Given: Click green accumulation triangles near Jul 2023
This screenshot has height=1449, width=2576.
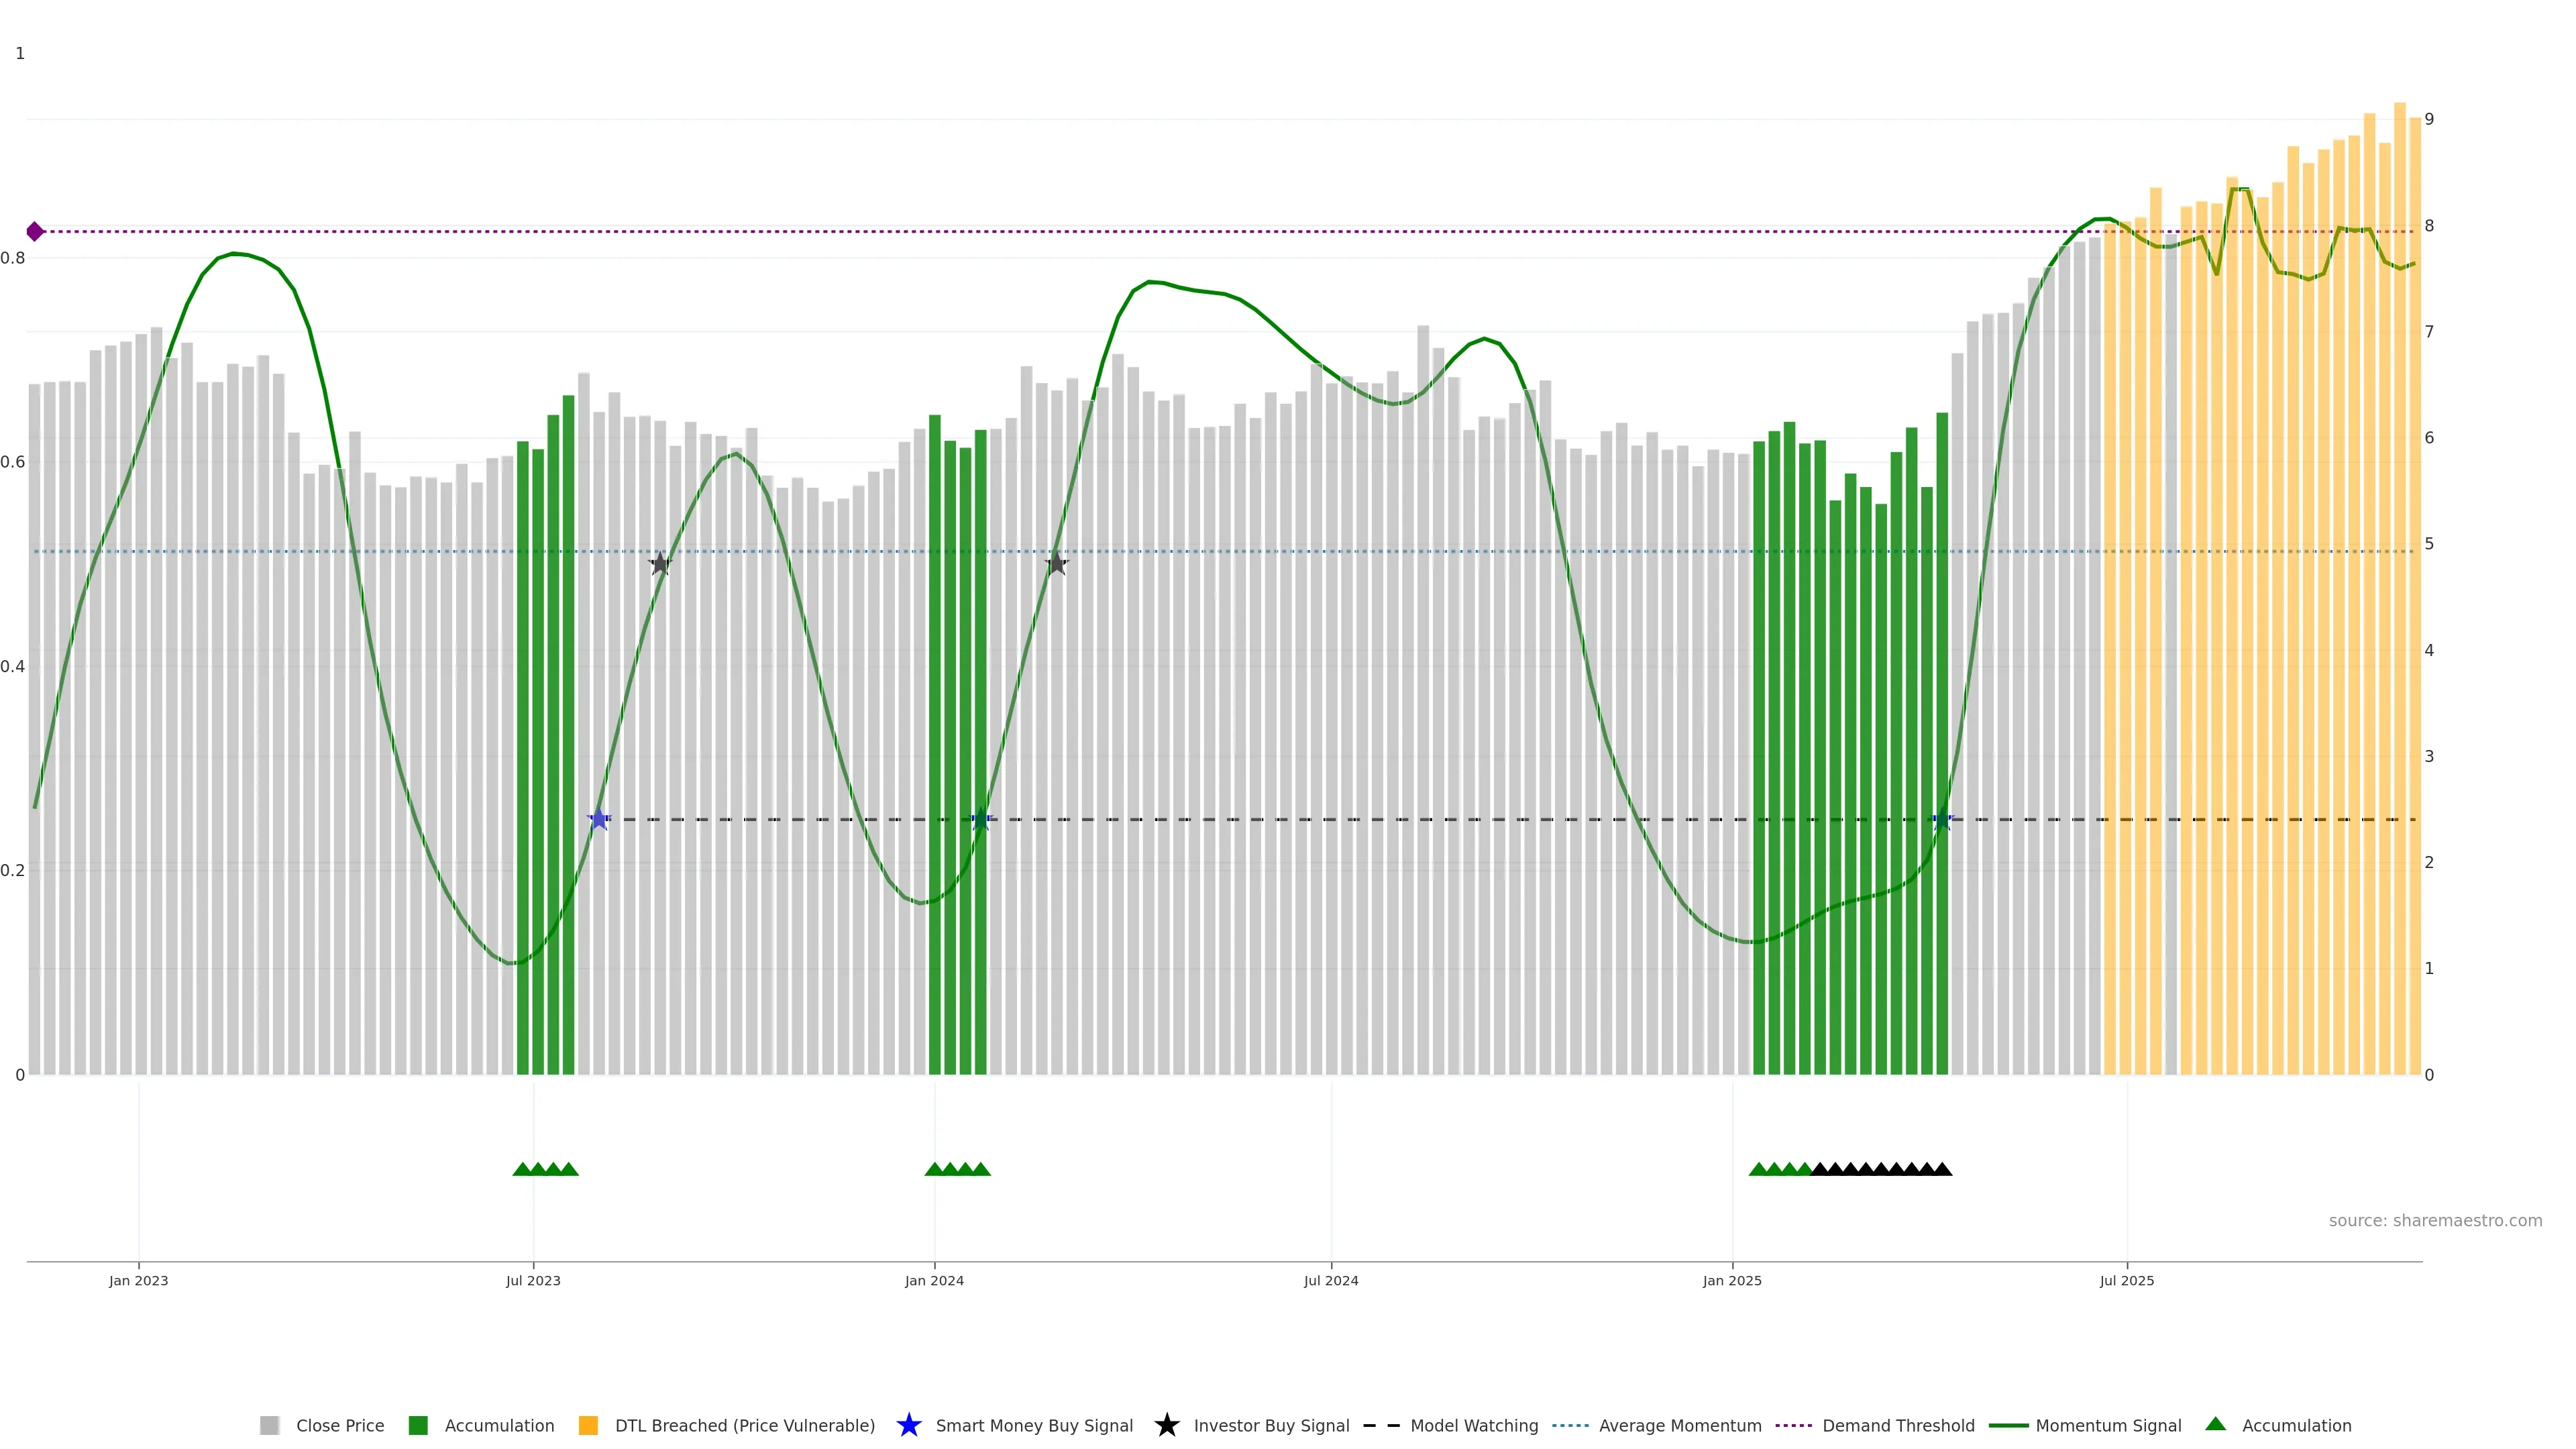Looking at the screenshot, I should [545, 1169].
